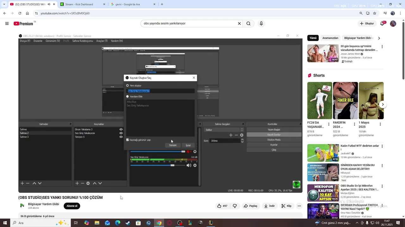405x227 pixels.
Task: Open Chrome profile avatar in toolbar
Action: tap(393, 13)
